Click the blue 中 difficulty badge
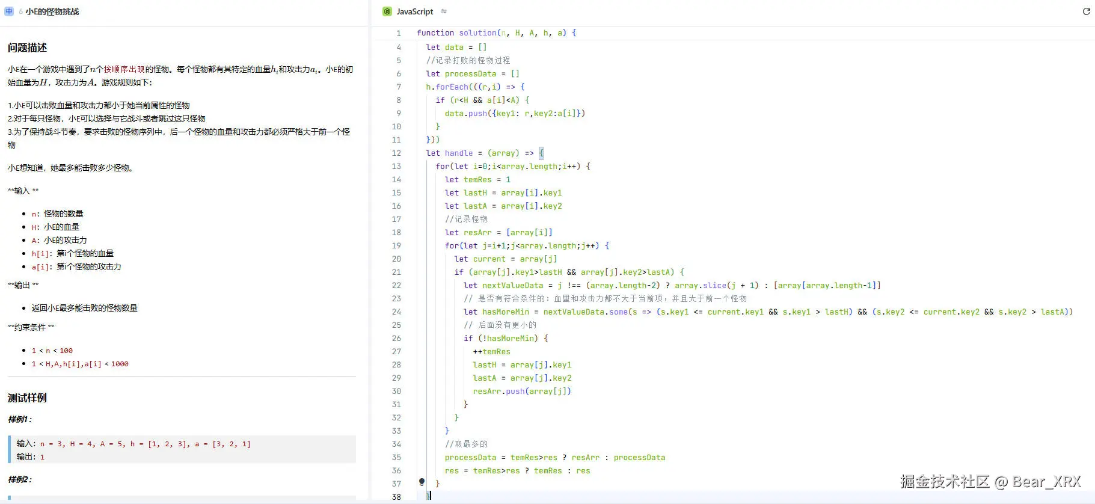The height and width of the screenshot is (504, 1095). [9, 11]
